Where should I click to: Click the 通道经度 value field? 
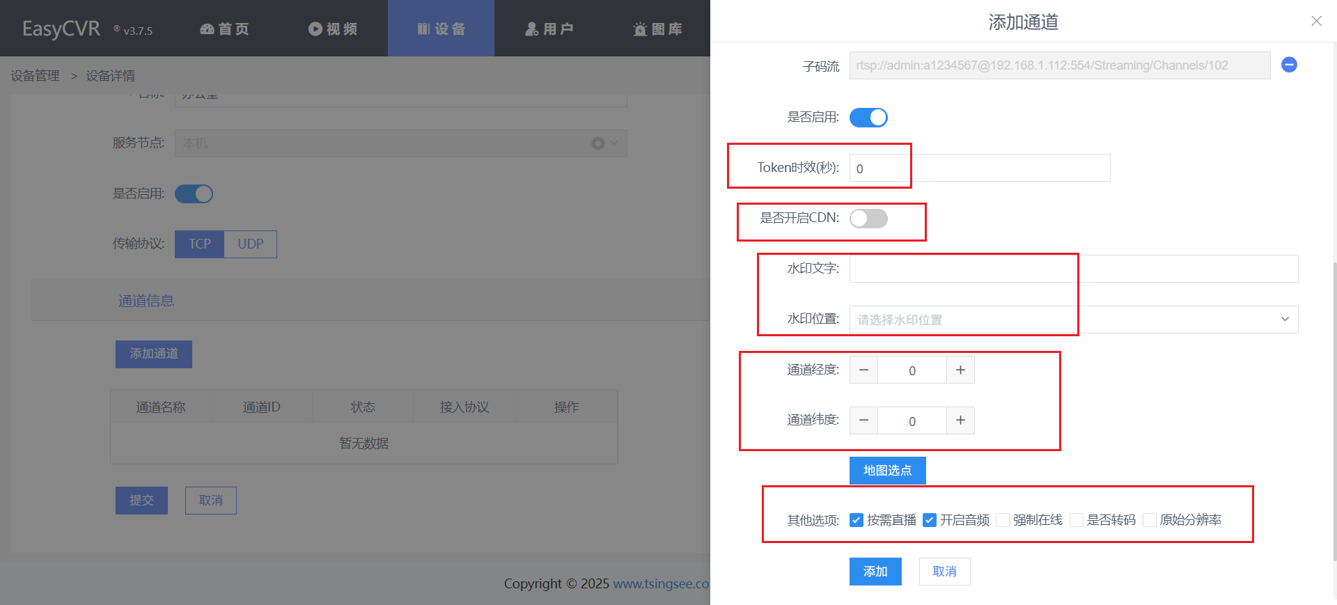(912, 370)
